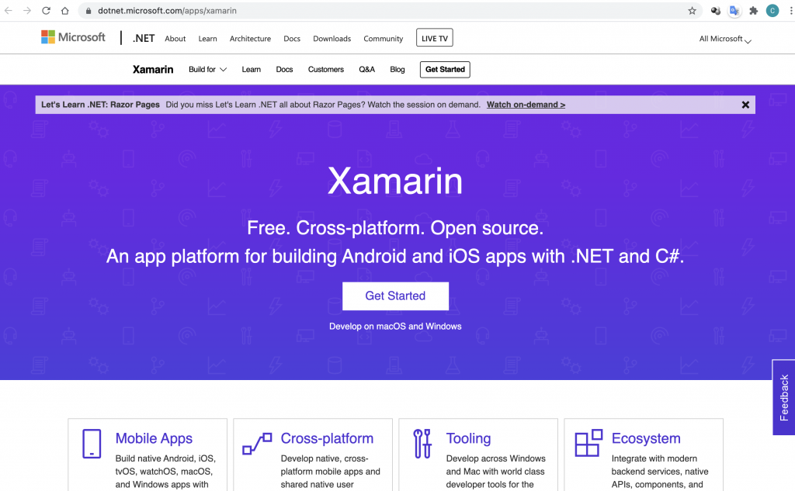Click 'Free. Cross-platform. Open source.' tagline
The height and width of the screenshot is (491, 795).
click(x=395, y=228)
